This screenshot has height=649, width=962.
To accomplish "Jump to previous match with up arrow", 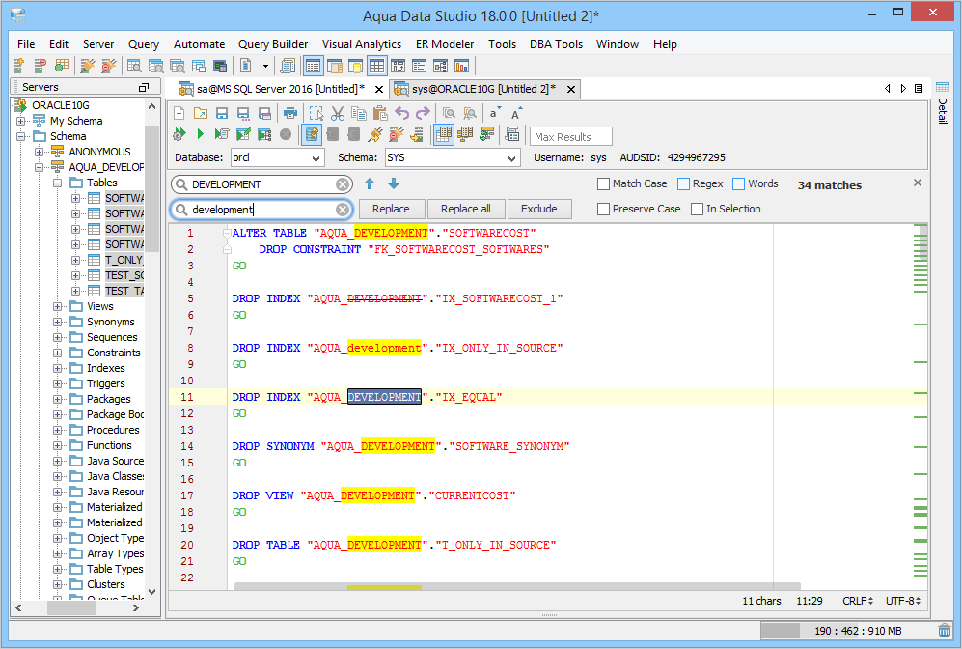I will click(370, 183).
